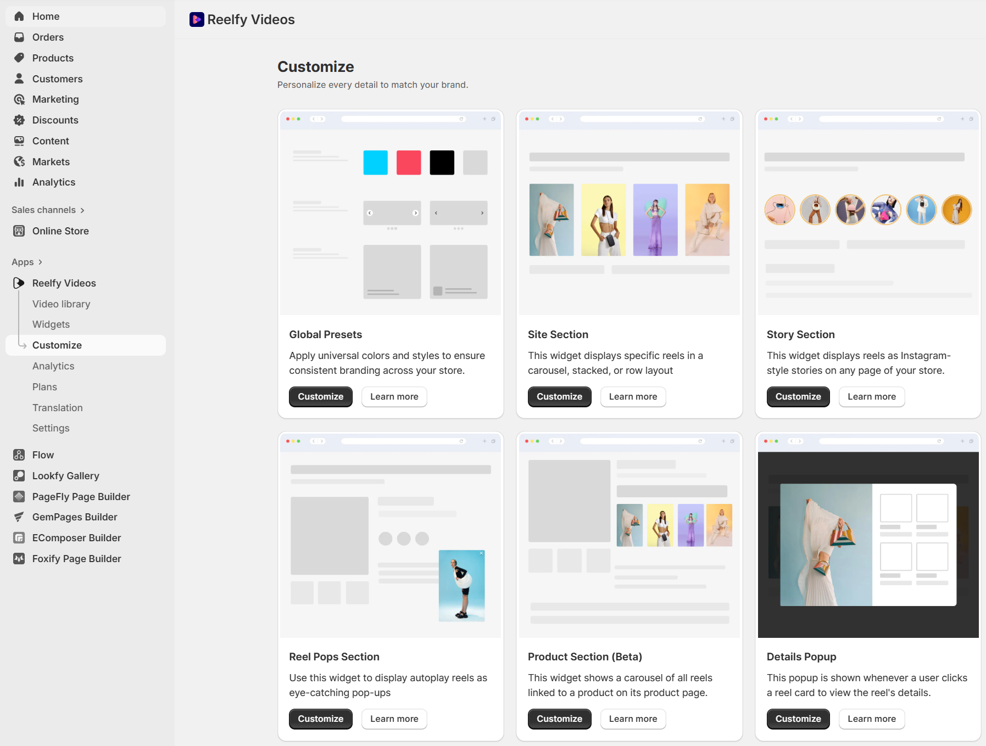Image resolution: width=986 pixels, height=746 pixels.
Task: Open Settings in Reelfy submenu
Action: pos(51,428)
